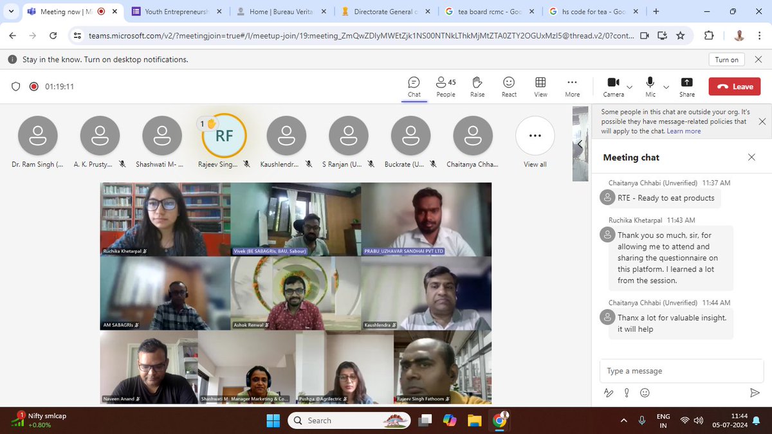The width and height of the screenshot is (772, 434).
Task: Click the address bar URL
Action: tap(361, 36)
